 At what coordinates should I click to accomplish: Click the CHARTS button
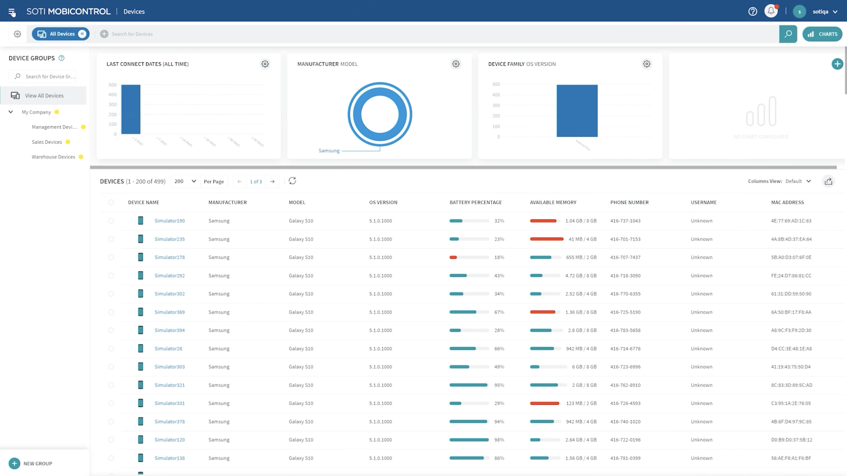click(x=822, y=34)
